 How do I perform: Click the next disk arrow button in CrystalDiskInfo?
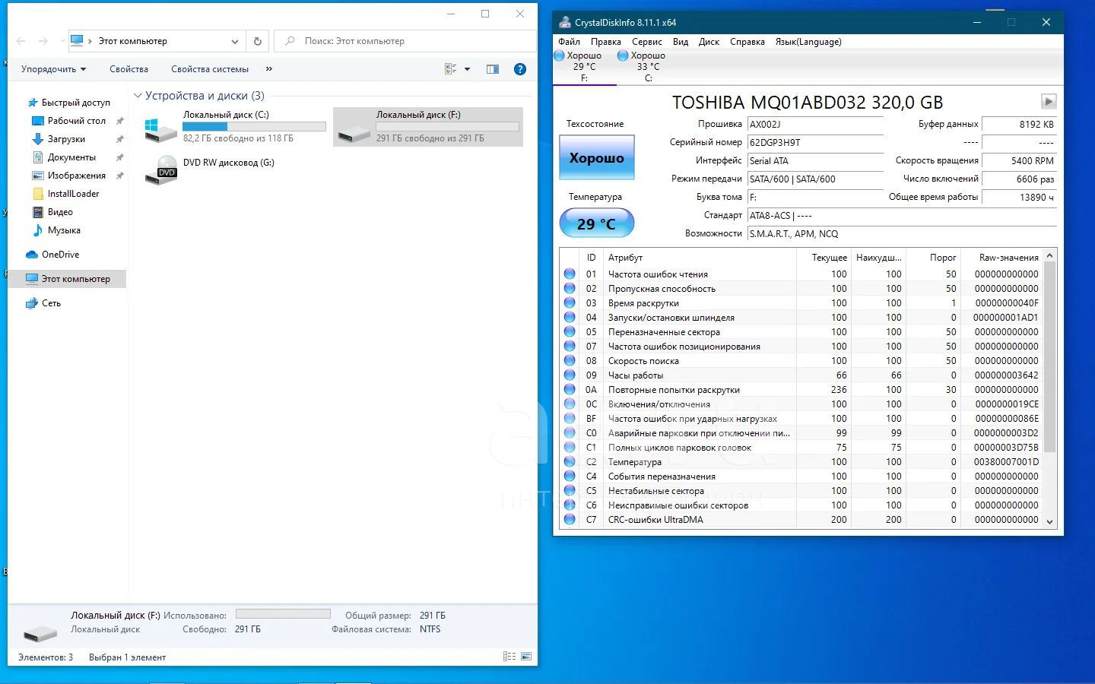tap(1049, 101)
